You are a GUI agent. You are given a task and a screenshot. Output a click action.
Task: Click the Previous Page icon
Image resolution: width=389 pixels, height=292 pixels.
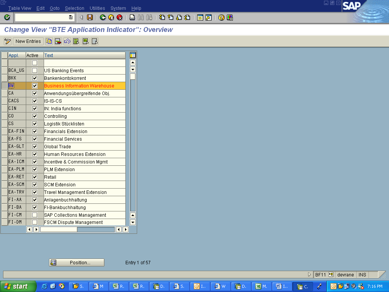[171, 17]
